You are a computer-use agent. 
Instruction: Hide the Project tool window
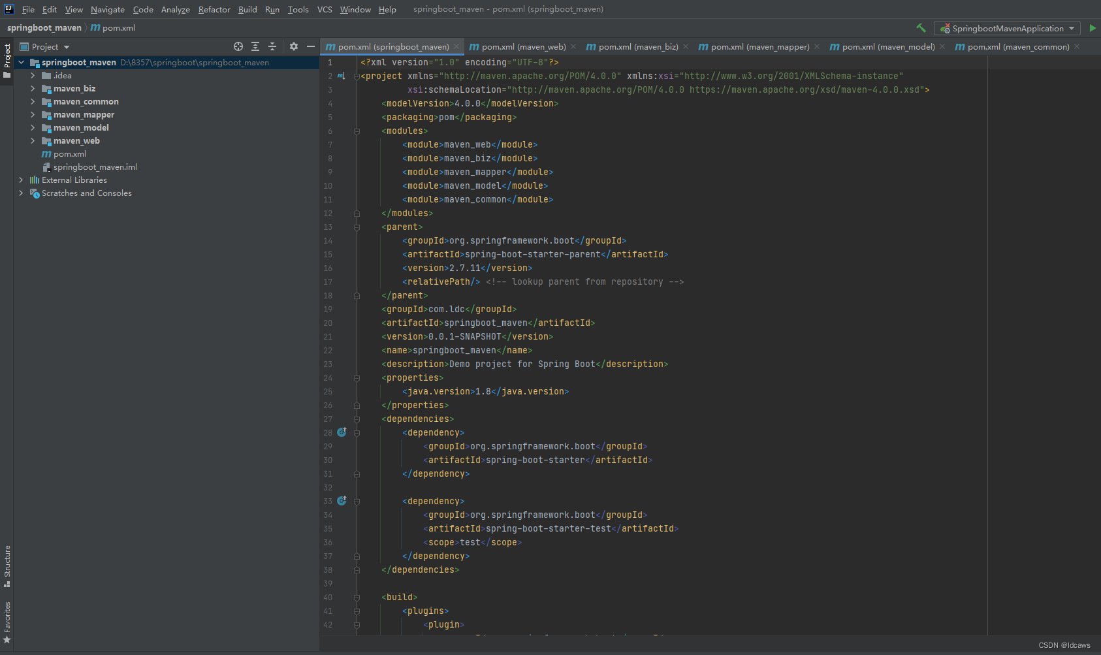pos(311,46)
